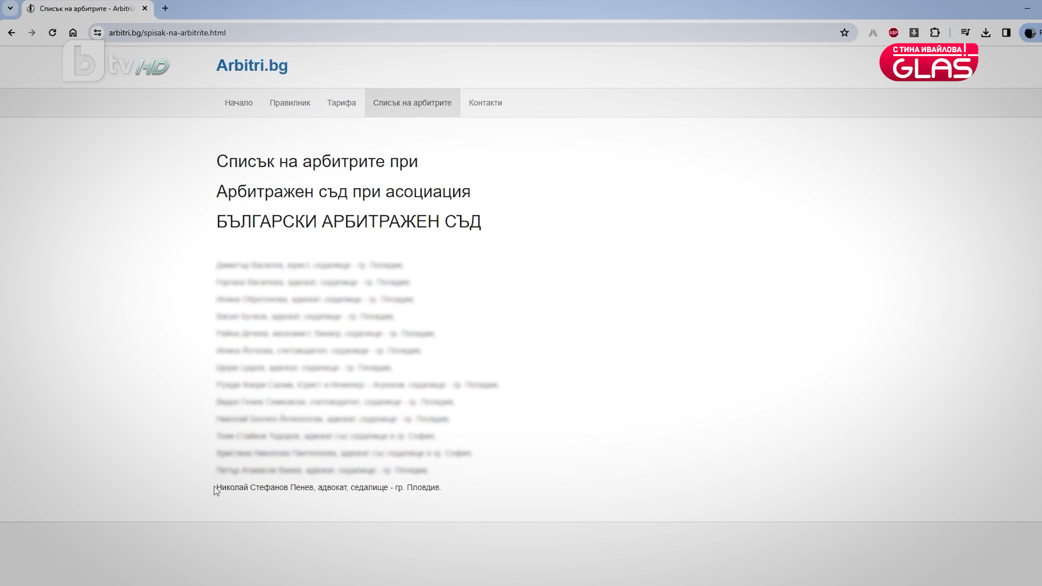Viewport: 1042px width, 586px height.
Task: Go to browser Home page
Action: (73, 33)
